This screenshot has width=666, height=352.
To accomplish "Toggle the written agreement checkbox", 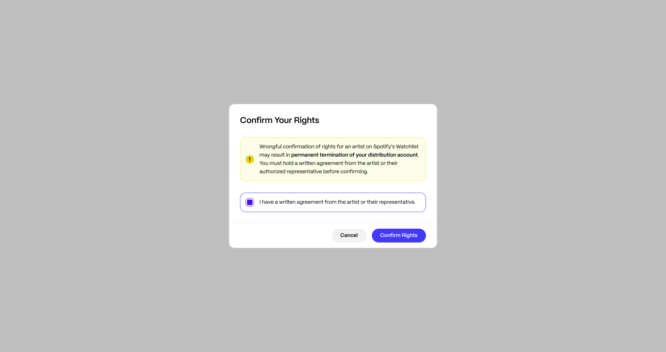I will [x=250, y=202].
